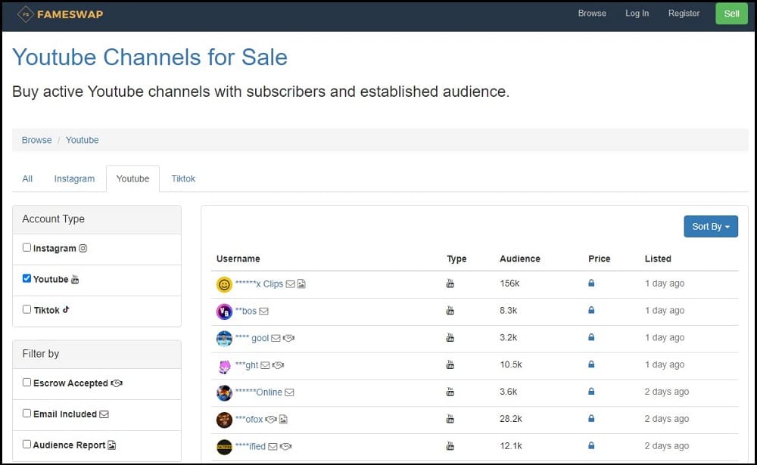This screenshot has width=757, height=465.
Task: Click the envelope icon next to bos
Action: coord(263,311)
